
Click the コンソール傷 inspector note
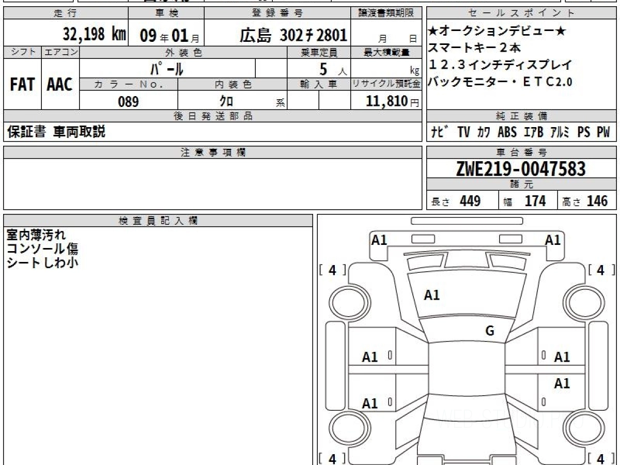(x=42, y=249)
